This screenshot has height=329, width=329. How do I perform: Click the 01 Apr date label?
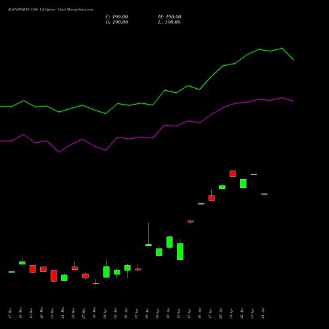point(105,314)
